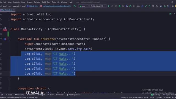Open the App Inspection tool window
Image resolution: width=176 pixels, height=99 pixels.
coord(73,95)
